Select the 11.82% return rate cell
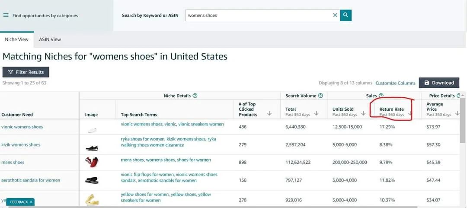The image size is (467, 208). click(x=387, y=180)
